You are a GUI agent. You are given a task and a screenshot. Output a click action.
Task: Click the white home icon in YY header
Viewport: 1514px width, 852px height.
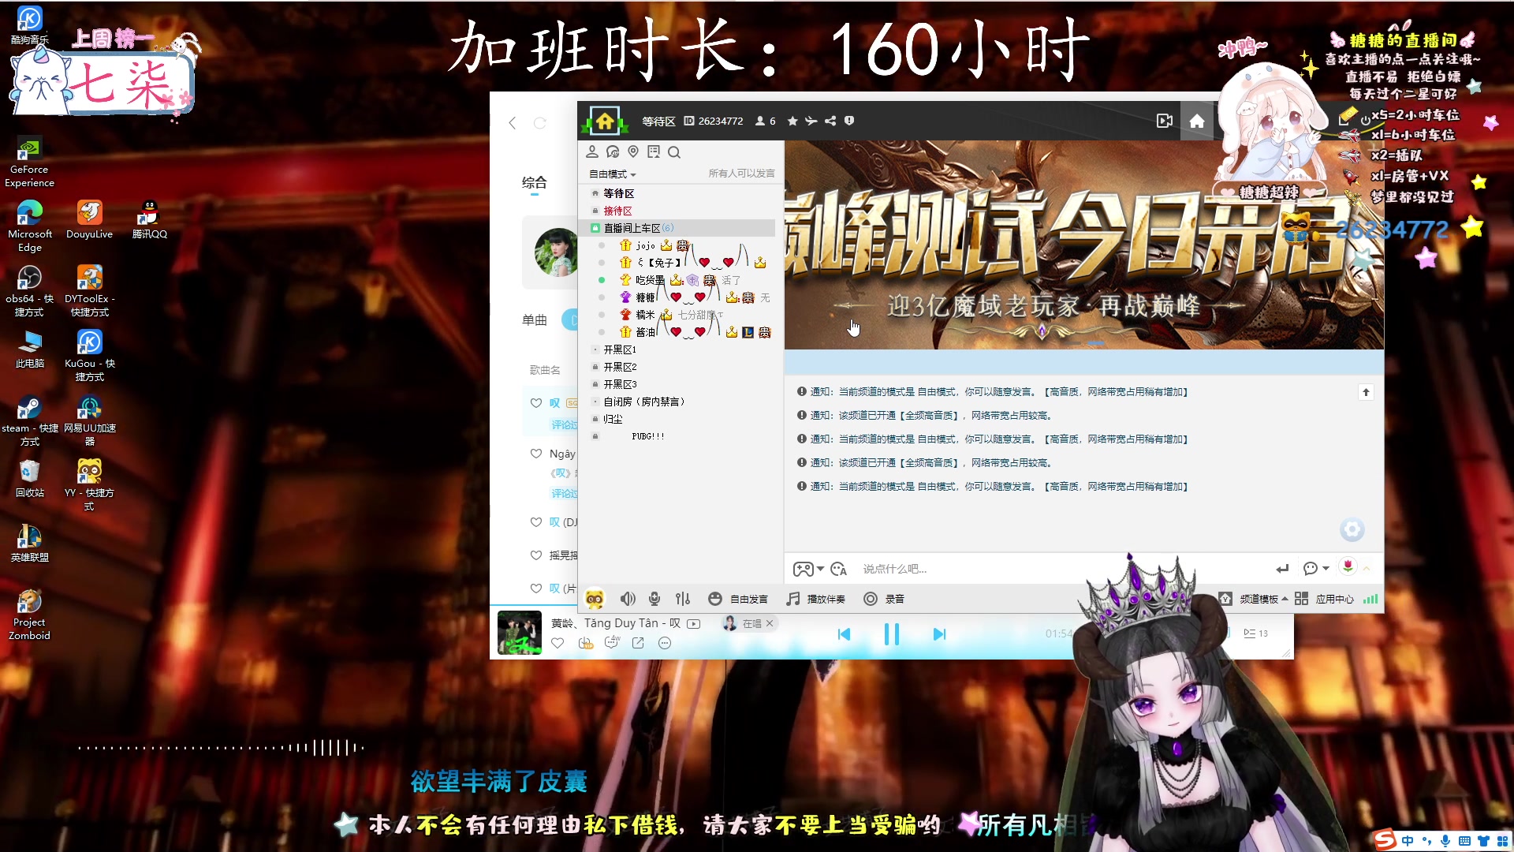(x=1197, y=121)
